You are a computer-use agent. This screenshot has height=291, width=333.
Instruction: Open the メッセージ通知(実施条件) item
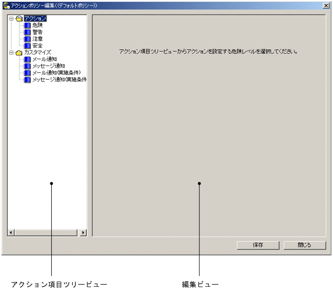coord(60,80)
